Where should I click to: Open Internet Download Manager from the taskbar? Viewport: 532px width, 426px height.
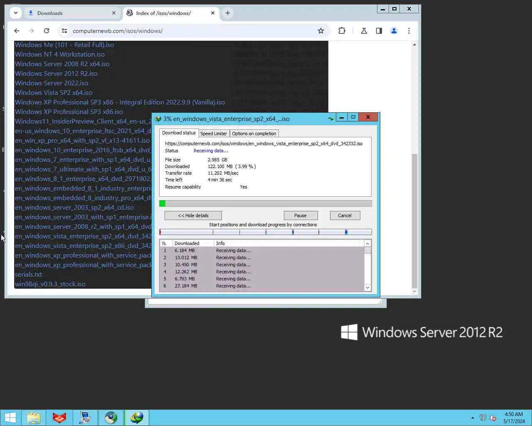point(137,418)
